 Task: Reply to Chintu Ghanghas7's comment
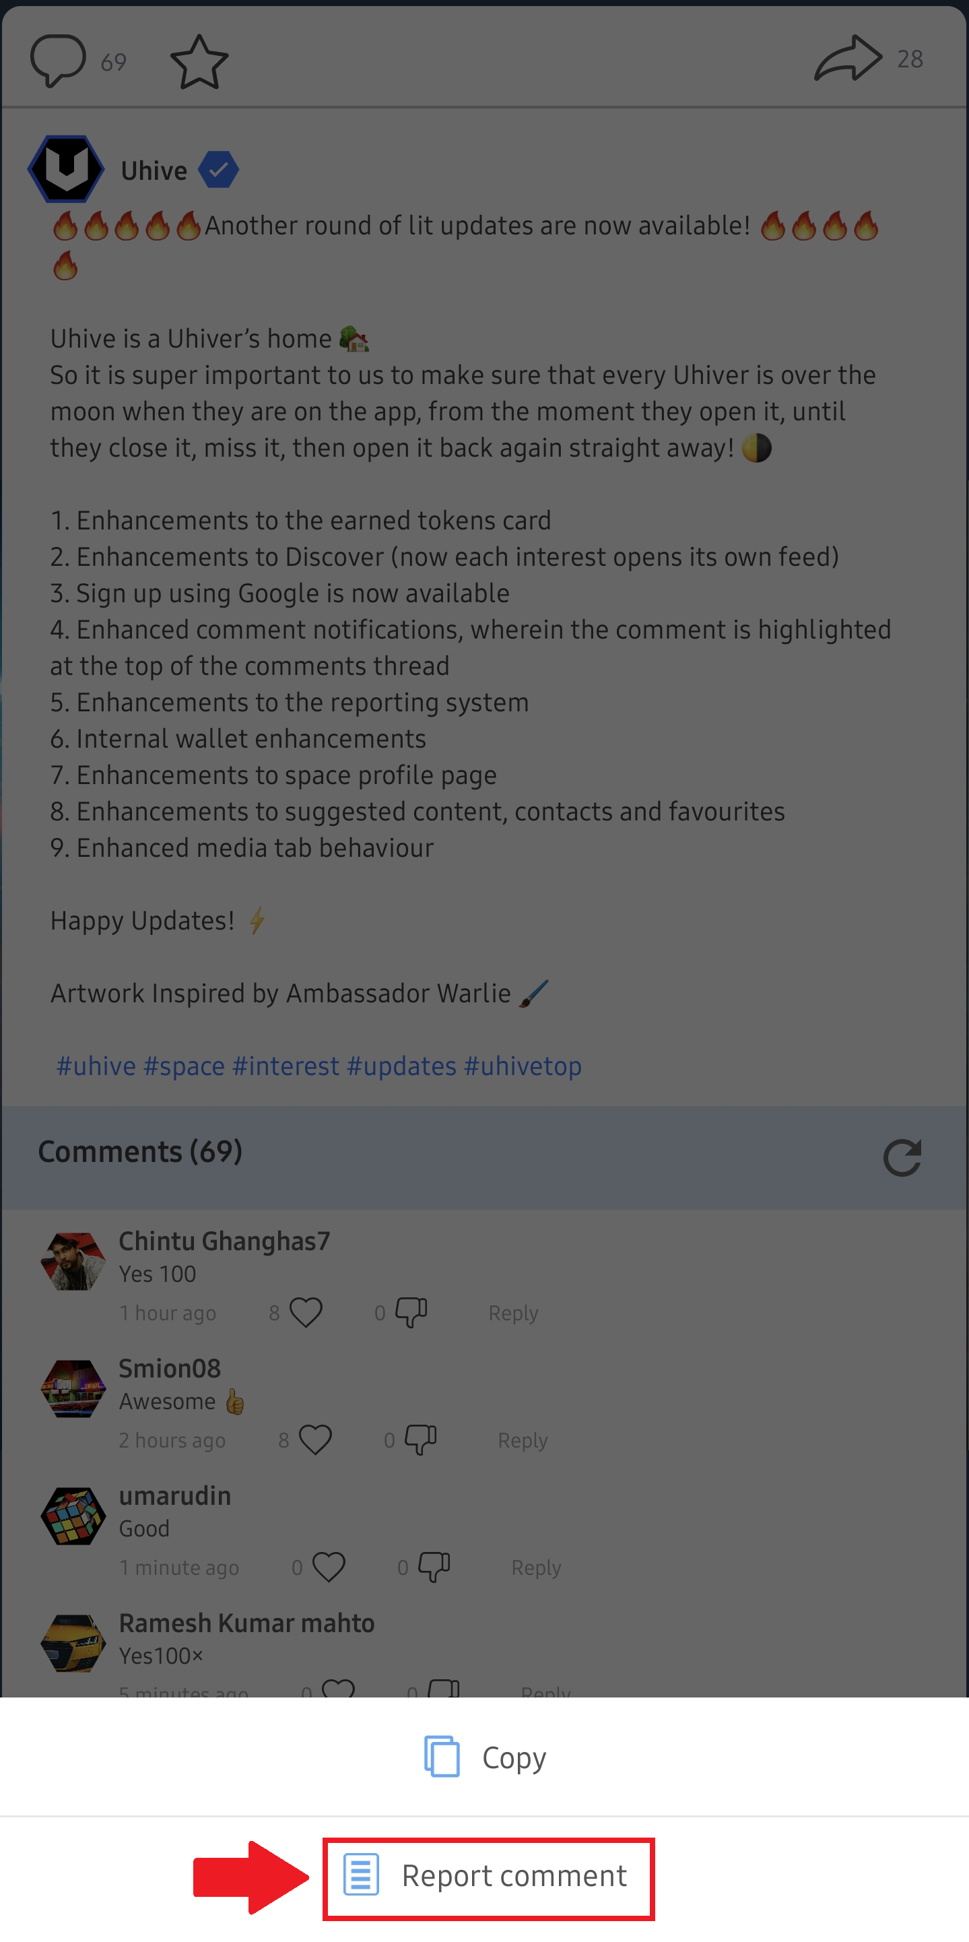pyautogui.click(x=513, y=1312)
